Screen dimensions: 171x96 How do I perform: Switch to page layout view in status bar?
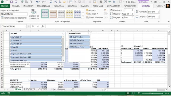pyautogui.click(x=133, y=93)
